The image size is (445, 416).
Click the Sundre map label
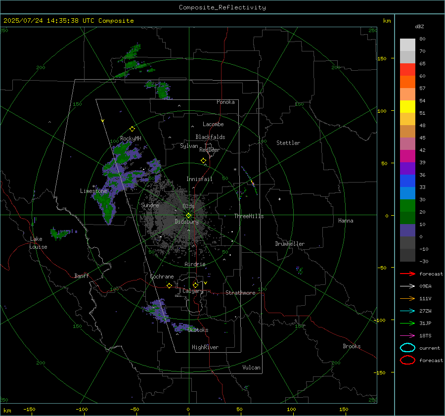(150, 205)
